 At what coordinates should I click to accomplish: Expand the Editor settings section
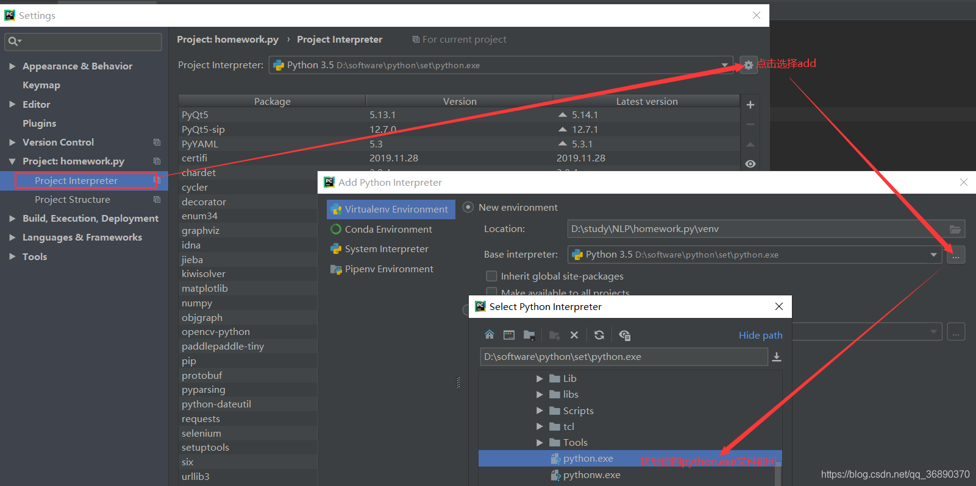(12, 104)
